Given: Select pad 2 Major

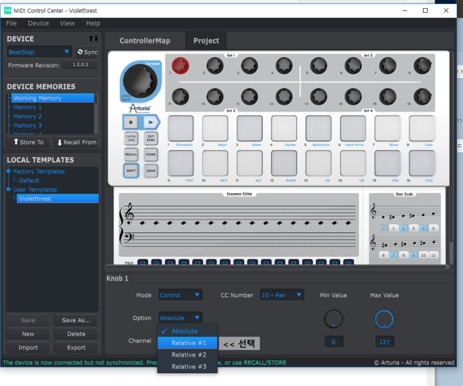Looking at the screenshot, I should (x=215, y=128).
